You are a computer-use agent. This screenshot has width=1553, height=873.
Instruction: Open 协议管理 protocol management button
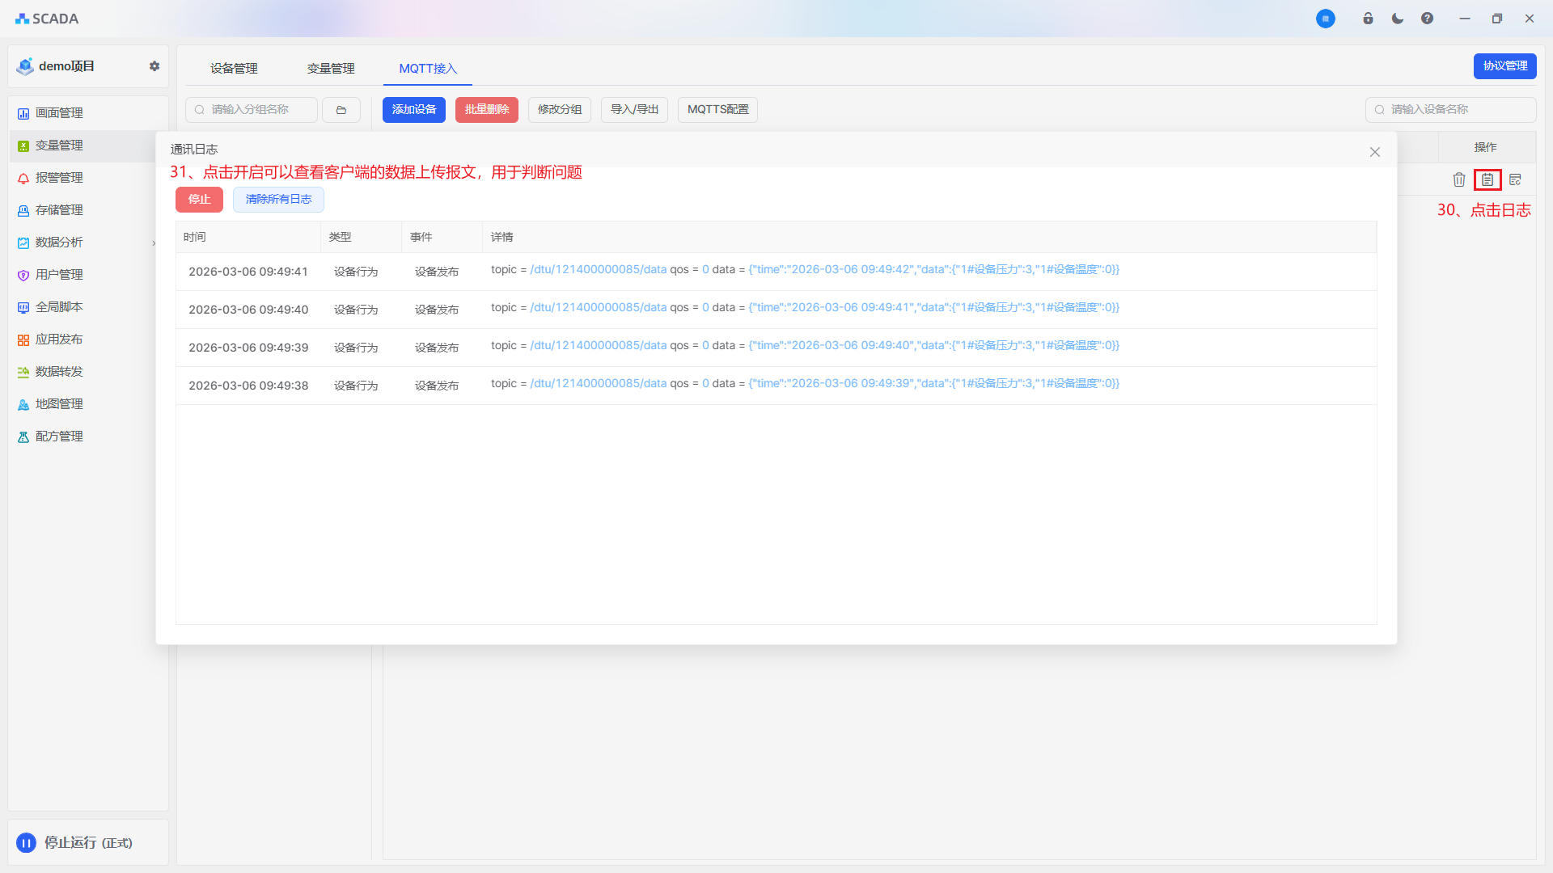(1504, 66)
